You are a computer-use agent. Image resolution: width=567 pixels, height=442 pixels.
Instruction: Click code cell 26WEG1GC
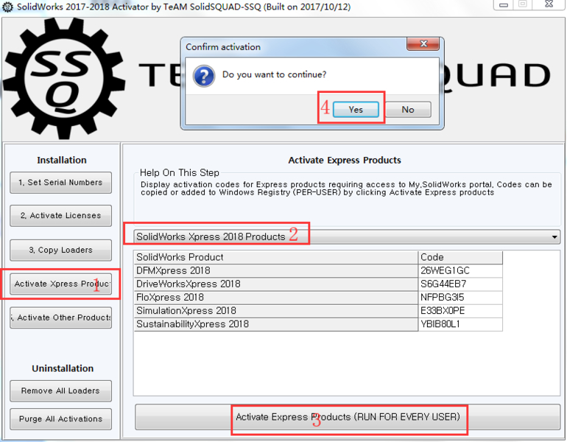coord(460,270)
